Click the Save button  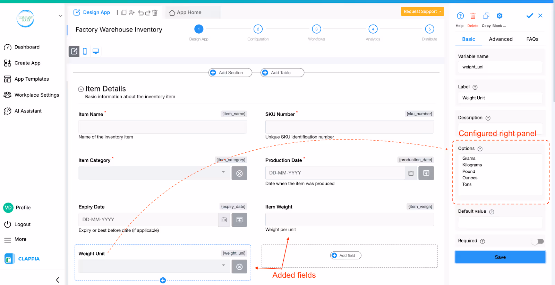500,257
